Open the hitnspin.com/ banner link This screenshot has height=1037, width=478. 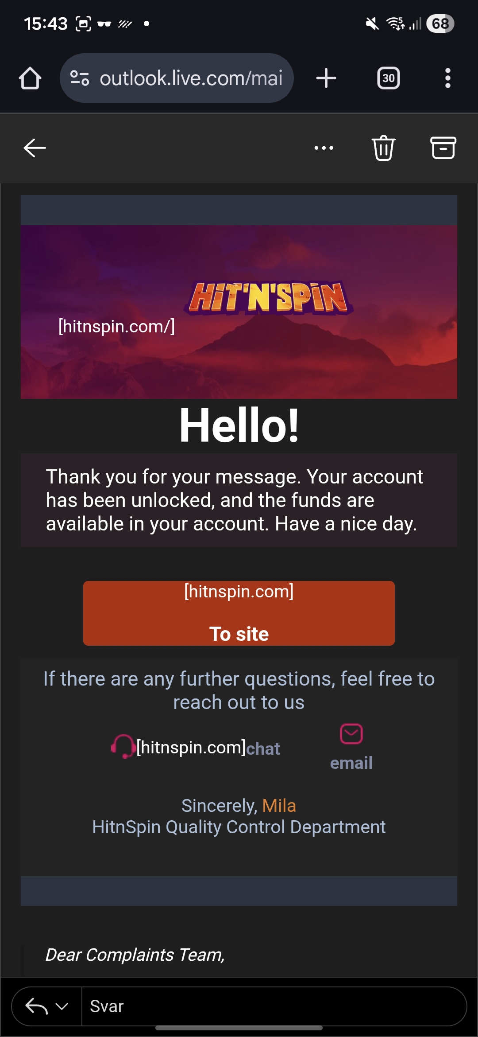tap(117, 327)
